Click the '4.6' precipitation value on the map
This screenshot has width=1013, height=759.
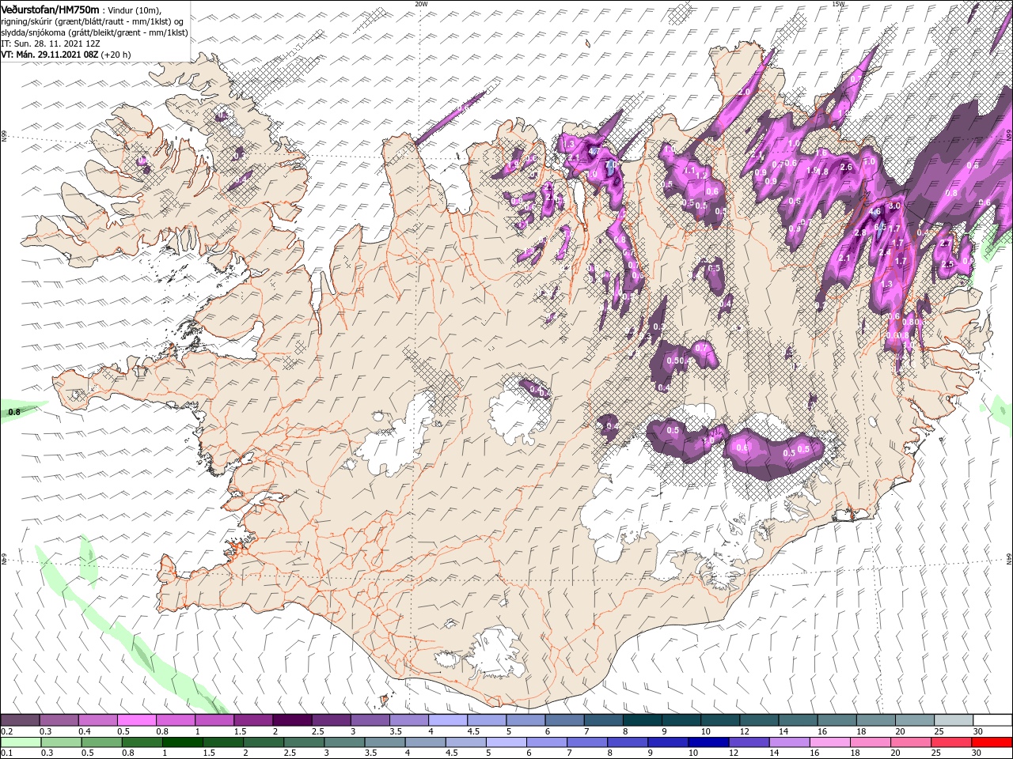tap(875, 212)
